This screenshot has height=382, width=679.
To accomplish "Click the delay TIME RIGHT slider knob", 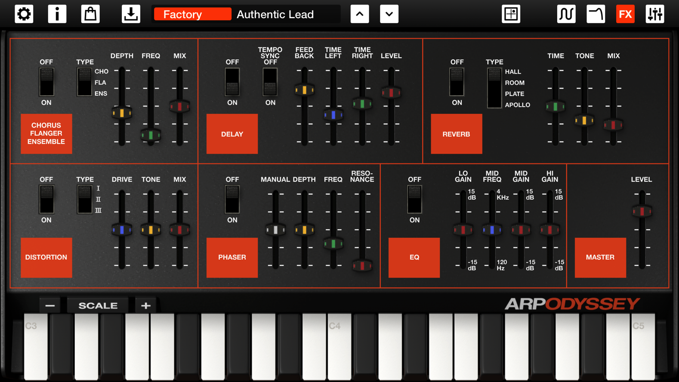I will tap(362, 103).
